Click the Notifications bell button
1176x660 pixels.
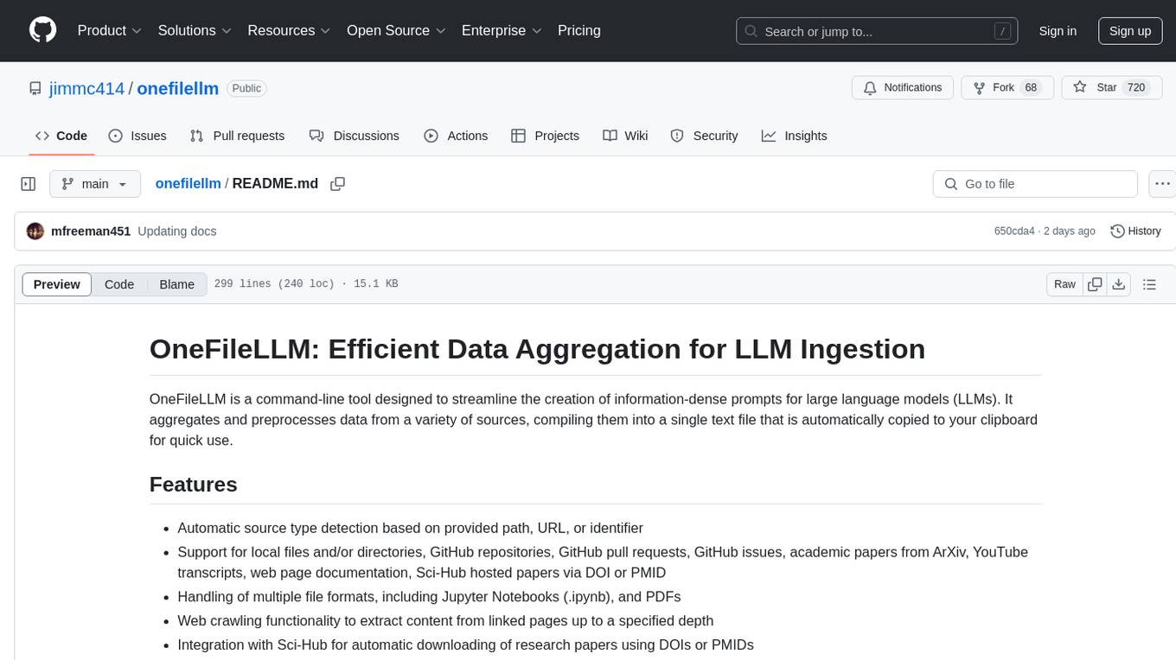(x=903, y=88)
